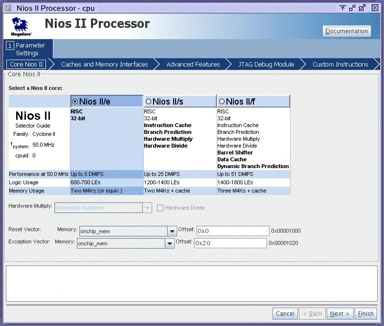Screen dimensions: 384x326
Task: Click the Exception Vector Offset field
Action: pos(230,243)
